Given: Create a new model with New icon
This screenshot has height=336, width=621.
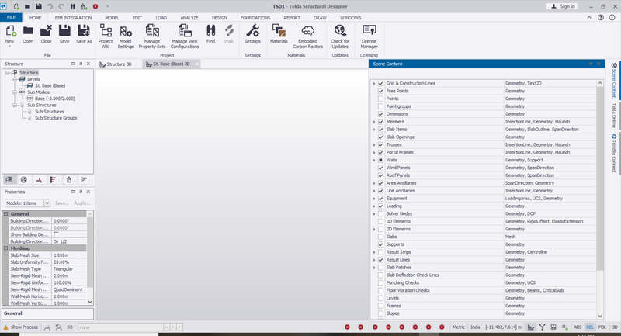Looking at the screenshot, I should tap(10, 34).
